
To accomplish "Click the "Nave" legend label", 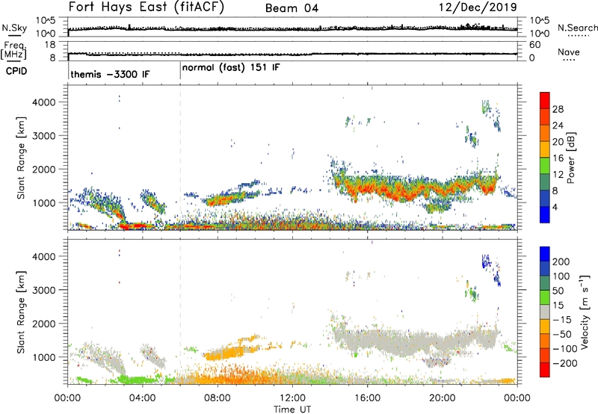I will coord(569,52).
